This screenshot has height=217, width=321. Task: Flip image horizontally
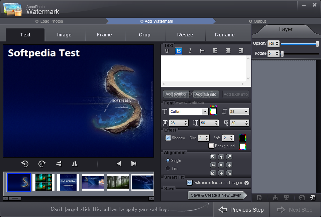(75, 164)
